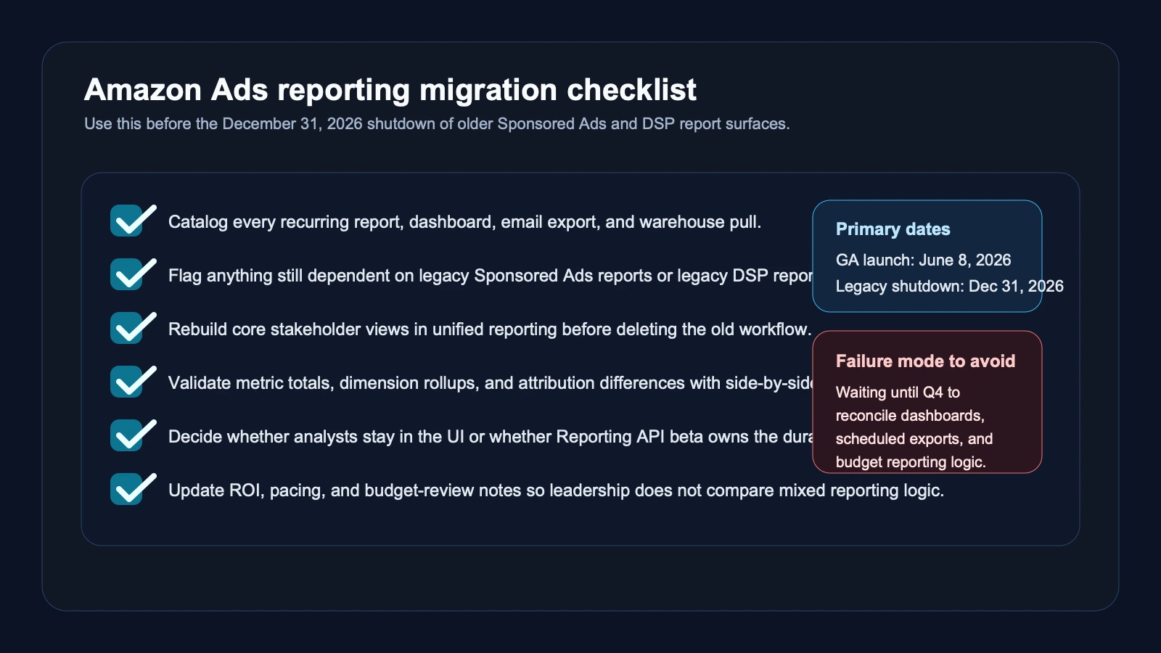The width and height of the screenshot is (1161, 653).
Task: Uncheck the 'Rebuild core stakeholder views' checkbox
Action: (127, 329)
